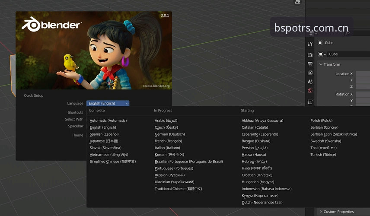Image resolution: width=370 pixels, height=216 pixels.
Task: Pick Vietnamese (tiếng Việt) language
Action: pos(109,155)
